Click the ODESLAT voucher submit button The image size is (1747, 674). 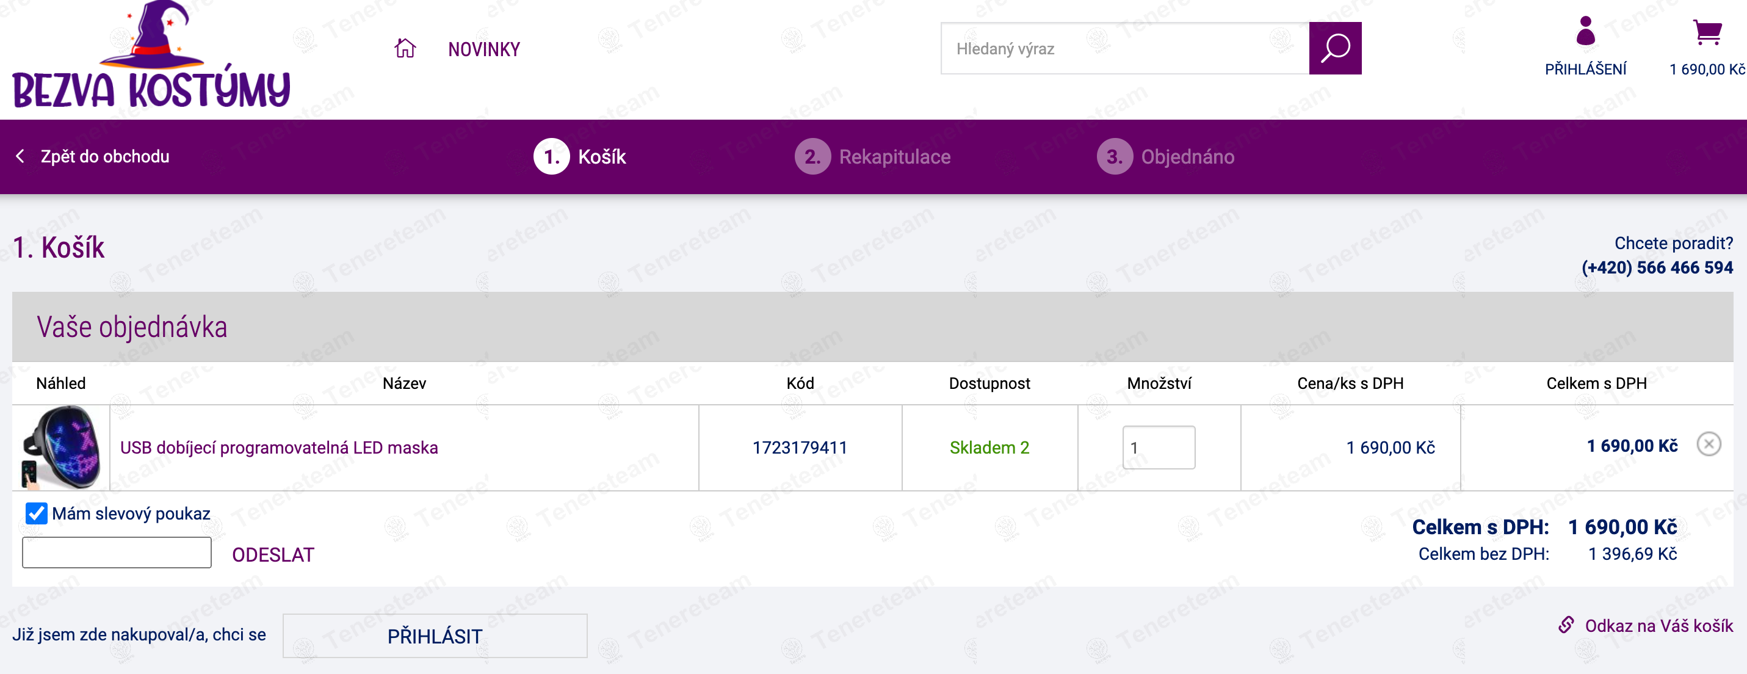click(273, 555)
